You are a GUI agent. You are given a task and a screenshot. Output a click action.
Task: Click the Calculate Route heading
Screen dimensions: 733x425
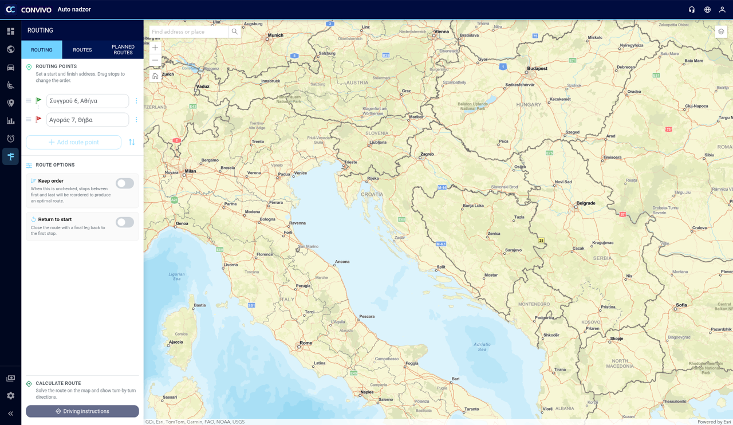click(x=58, y=383)
